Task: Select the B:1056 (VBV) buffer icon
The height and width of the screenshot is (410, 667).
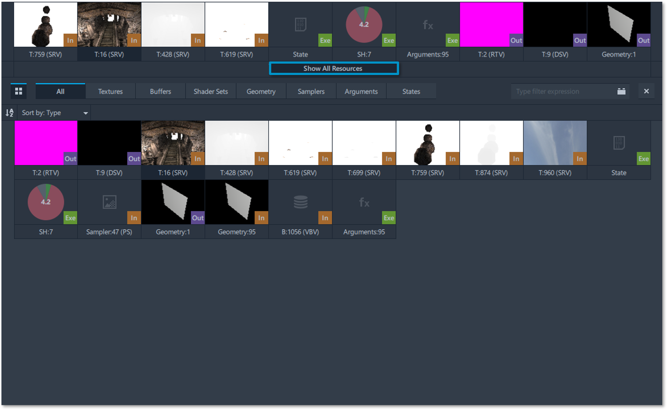Action: pos(300,202)
